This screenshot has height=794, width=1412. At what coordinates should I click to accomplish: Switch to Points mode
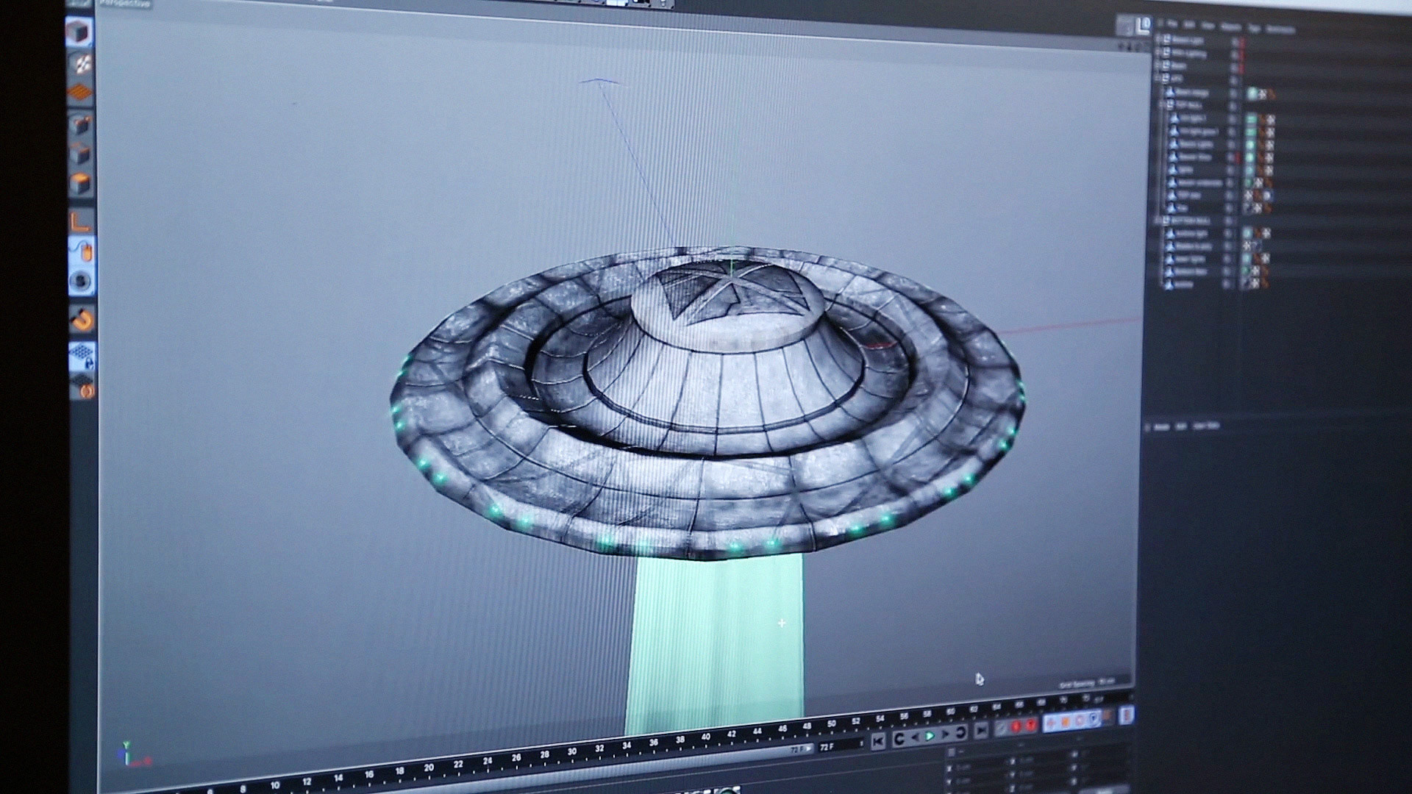[81, 125]
